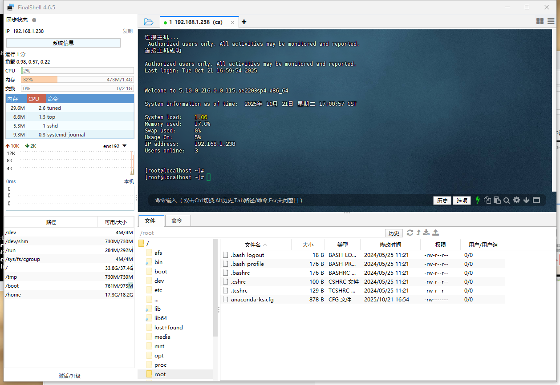This screenshot has width=560, height=385.
Task: Open the tab layout grid icon
Action: (540, 21)
